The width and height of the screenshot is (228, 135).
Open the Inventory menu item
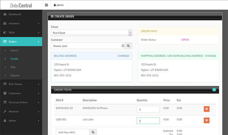[x=21, y=24]
